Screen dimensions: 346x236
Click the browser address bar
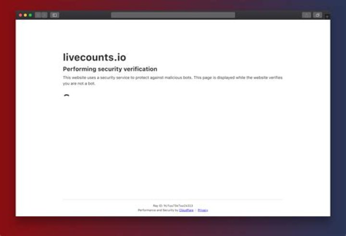[x=173, y=15]
